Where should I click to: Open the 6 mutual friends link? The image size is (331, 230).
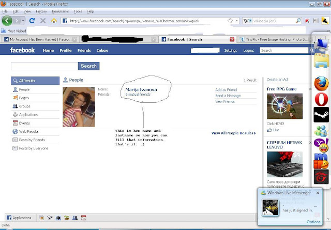(x=138, y=94)
